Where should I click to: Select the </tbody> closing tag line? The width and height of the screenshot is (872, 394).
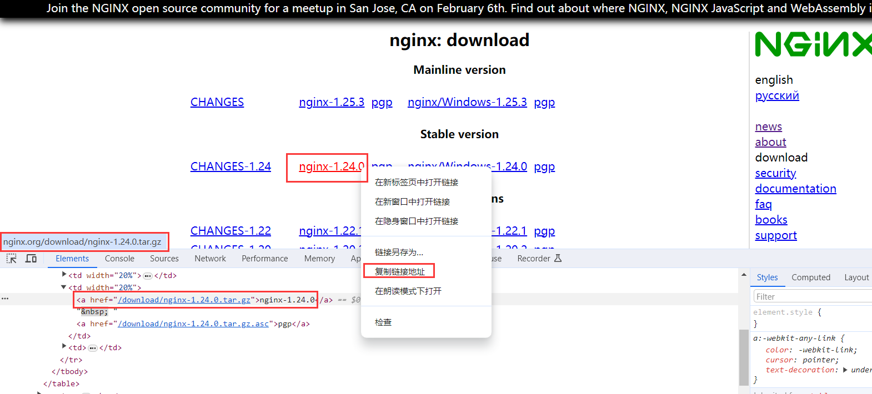click(69, 372)
